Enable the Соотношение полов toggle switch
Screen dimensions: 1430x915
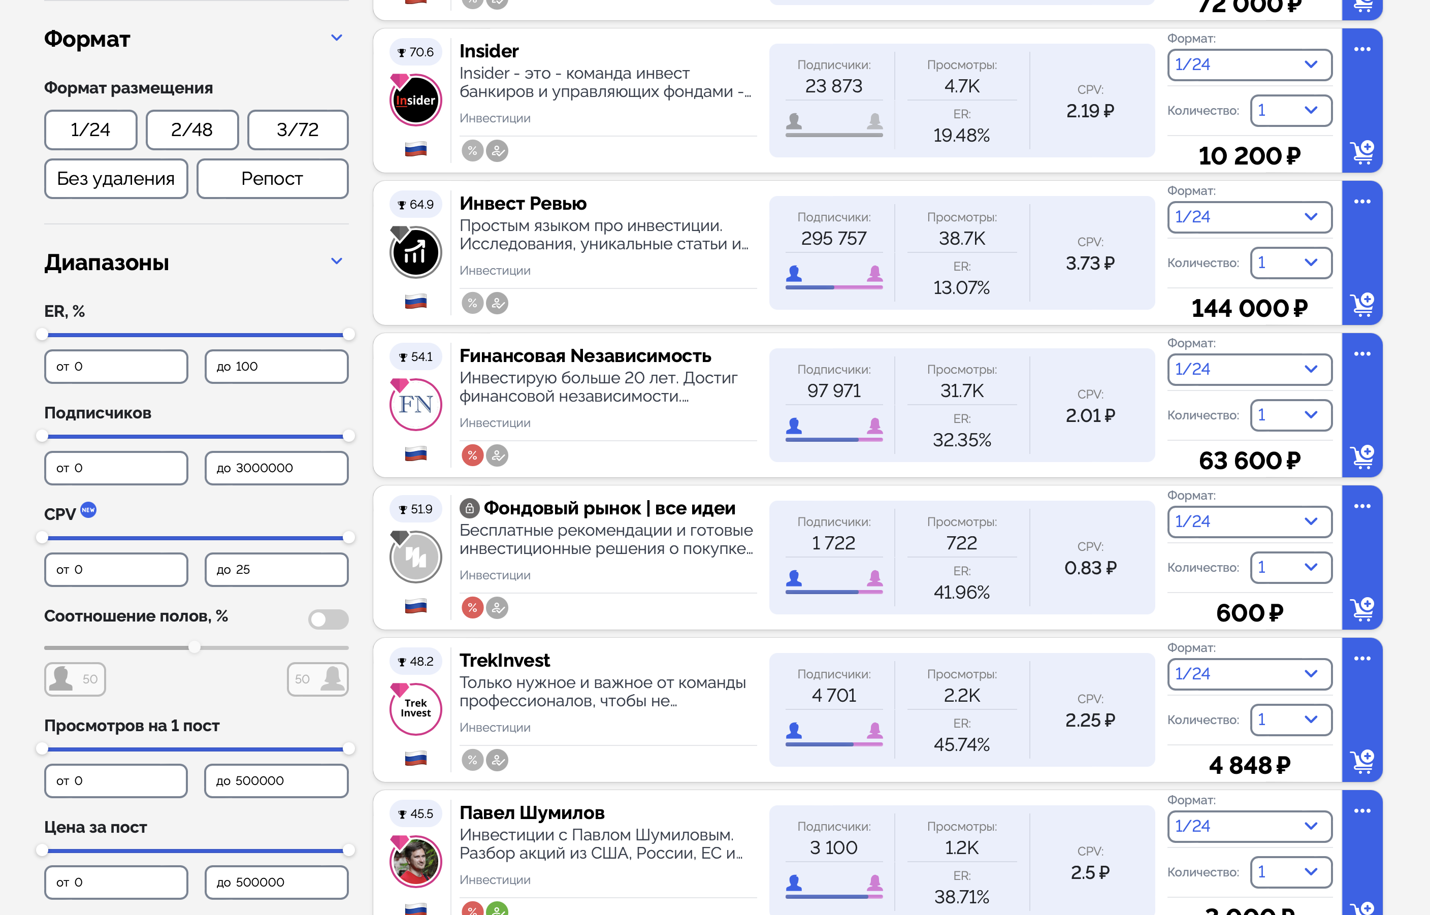328,619
